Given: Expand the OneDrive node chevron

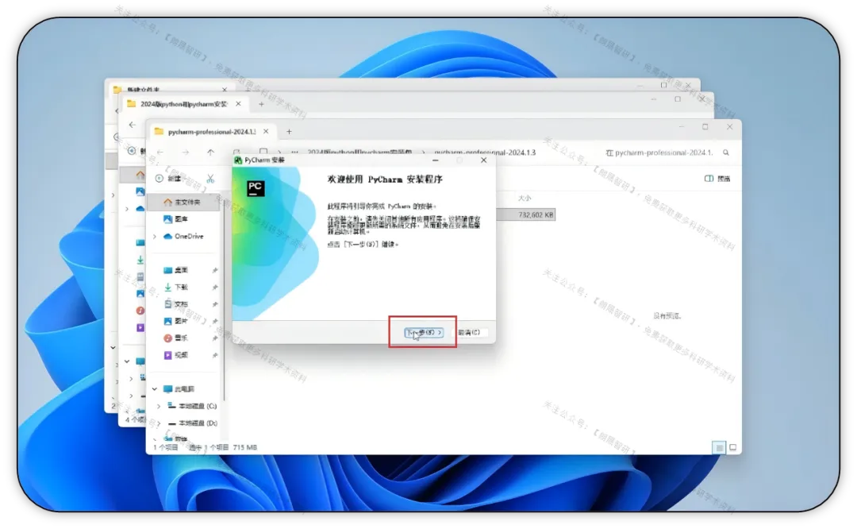Looking at the screenshot, I should coord(155,237).
